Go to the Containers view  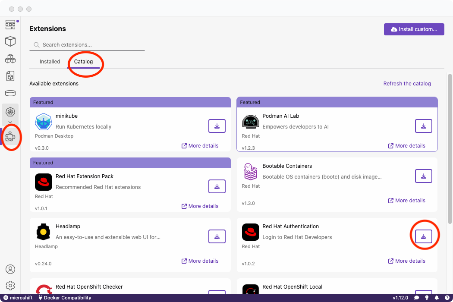[x=10, y=41]
